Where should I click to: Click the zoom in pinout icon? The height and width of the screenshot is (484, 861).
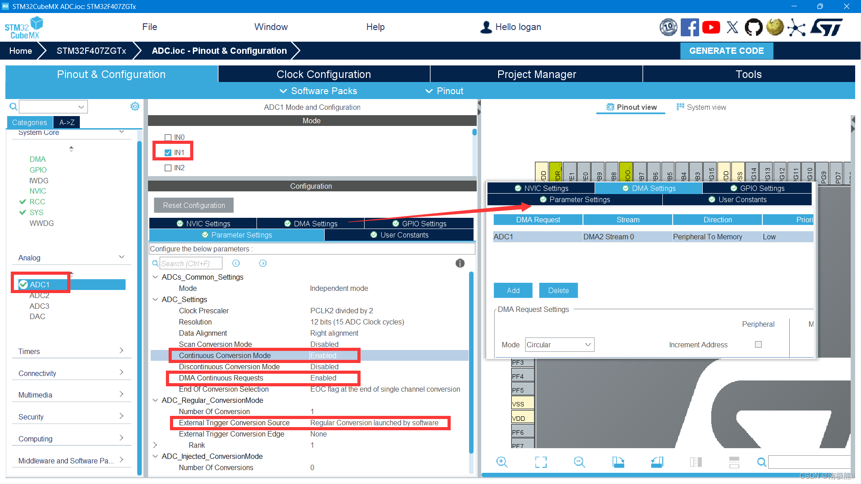tap(502, 462)
